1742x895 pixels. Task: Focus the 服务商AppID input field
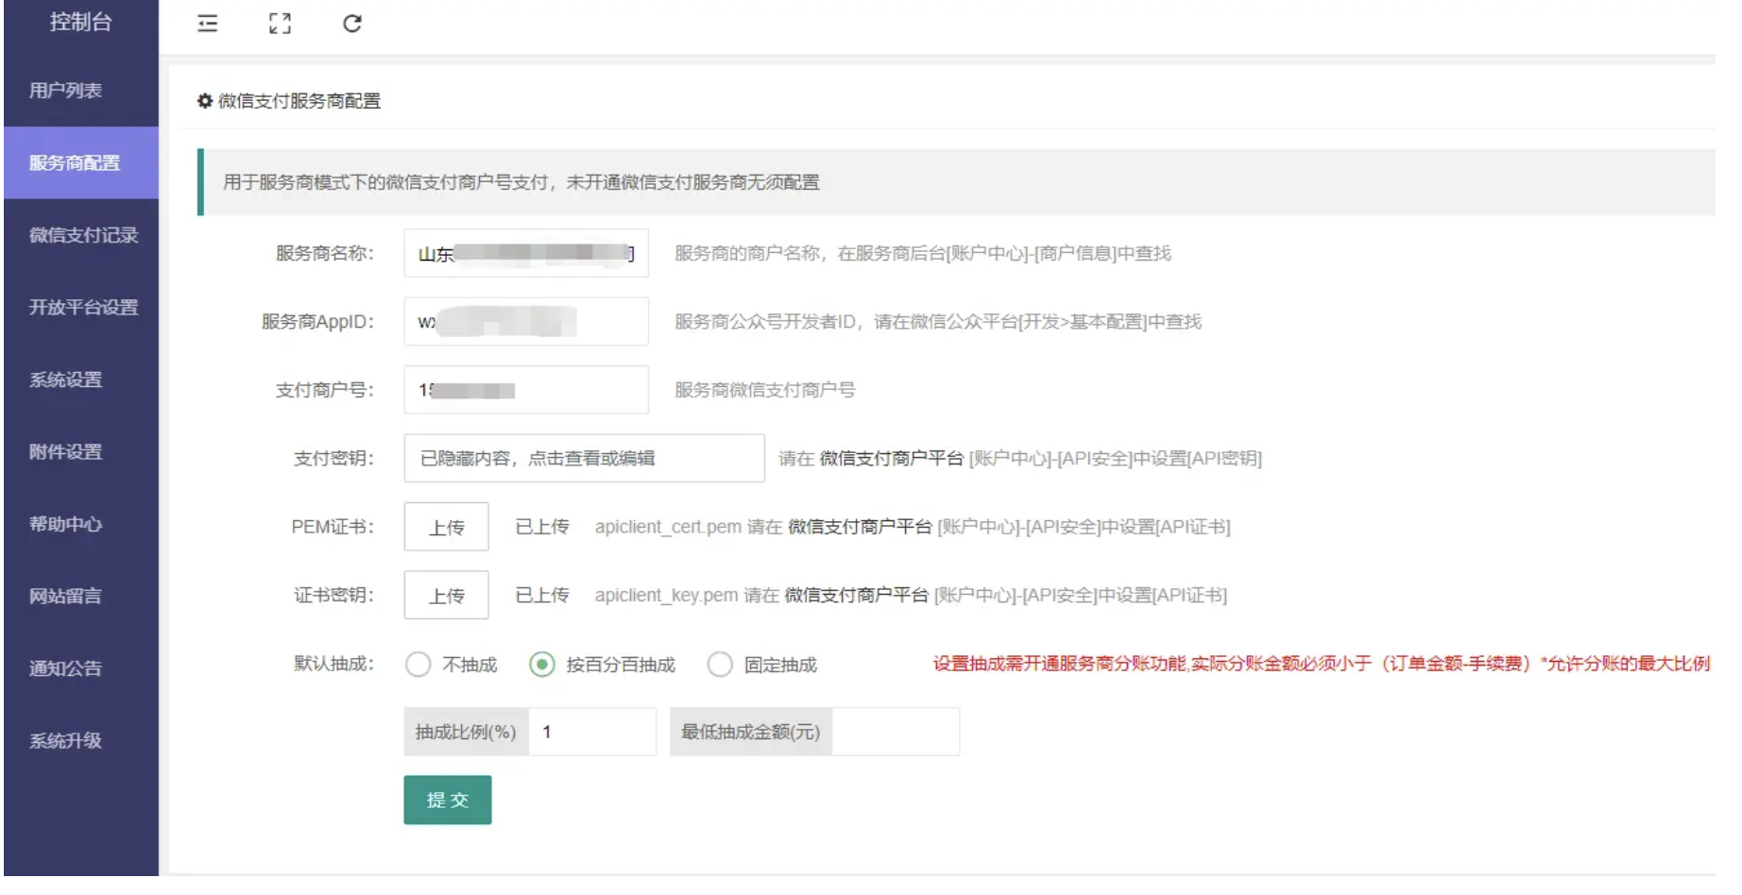tap(526, 321)
